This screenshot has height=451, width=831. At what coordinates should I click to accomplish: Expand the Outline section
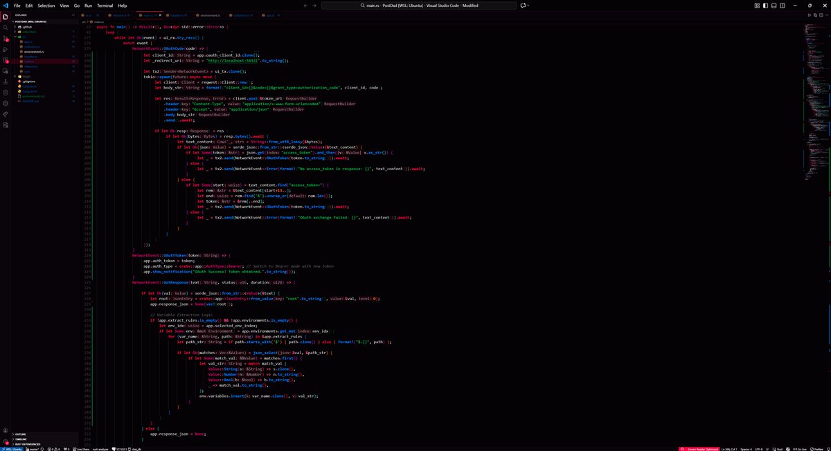tap(45, 434)
